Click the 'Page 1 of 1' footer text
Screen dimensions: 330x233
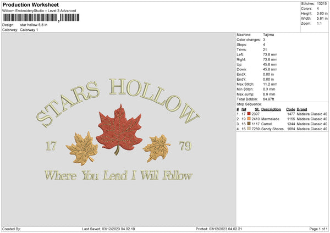[318, 229]
